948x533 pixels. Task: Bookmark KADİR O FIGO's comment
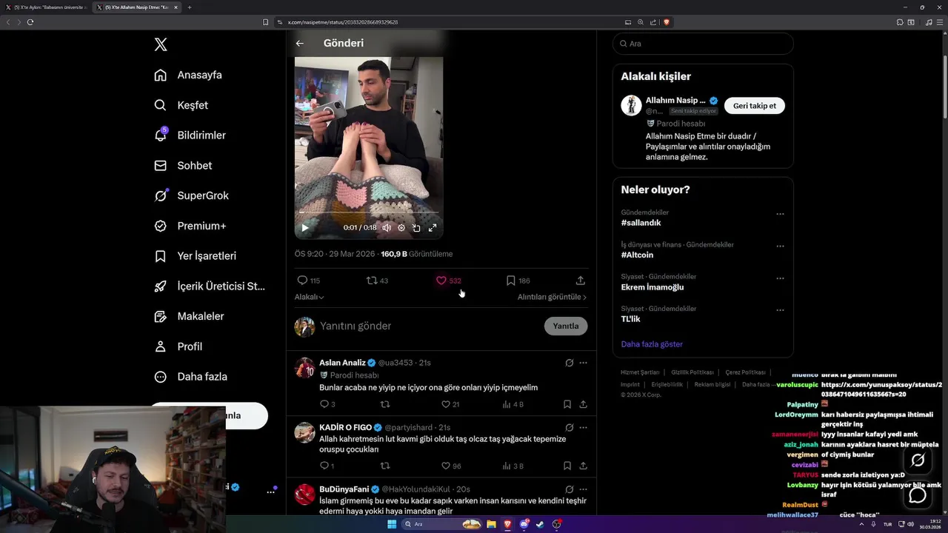click(567, 466)
